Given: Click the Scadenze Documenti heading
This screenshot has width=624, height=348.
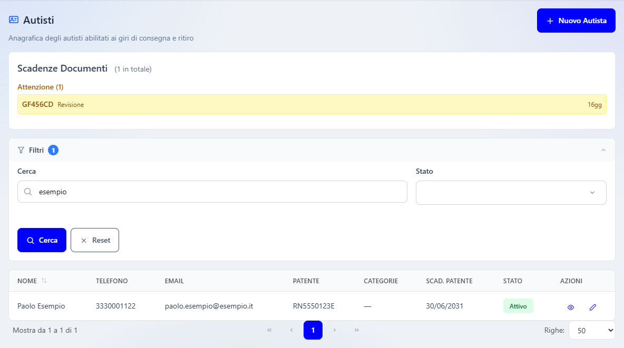Looking at the screenshot, I should point(63,68).
